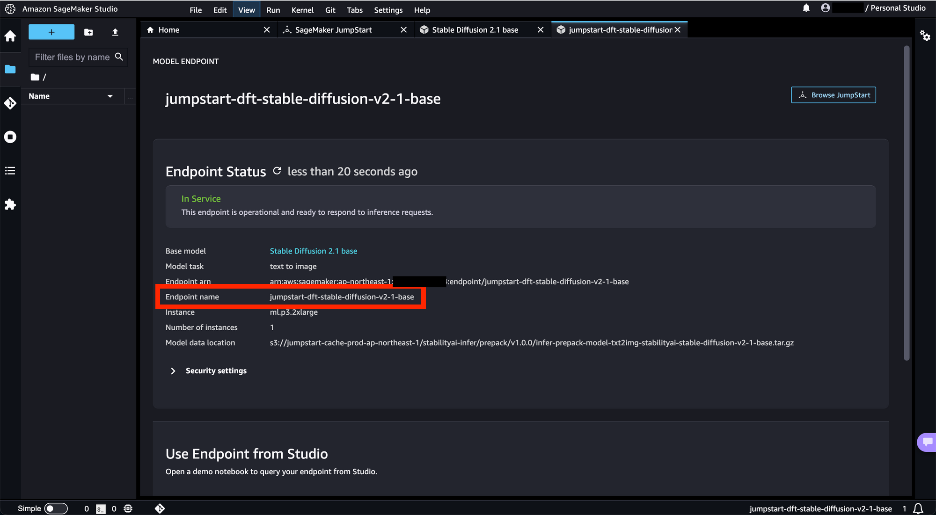Click the file browser folder icon
The width and height of the screenshot is (936, 515).
[x=10, y=69]
